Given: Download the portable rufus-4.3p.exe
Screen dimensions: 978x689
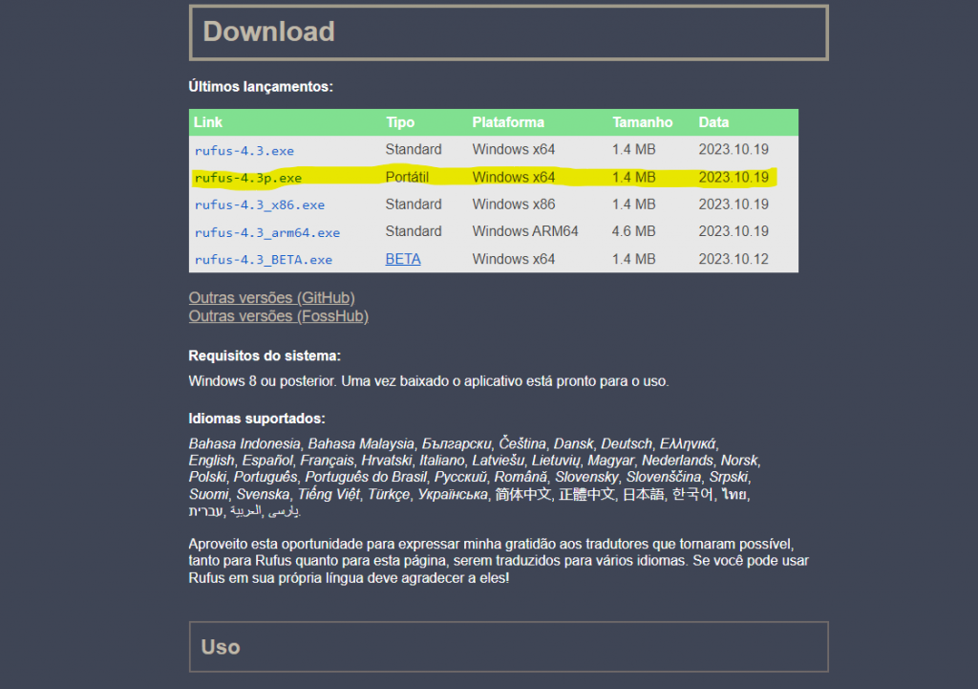Looking at the screenshot, I should pos(247,178).
